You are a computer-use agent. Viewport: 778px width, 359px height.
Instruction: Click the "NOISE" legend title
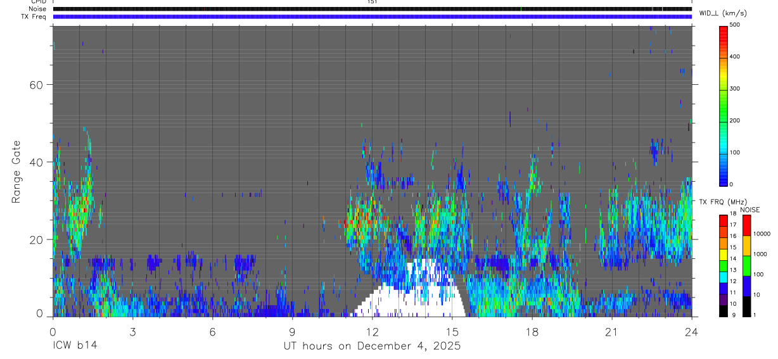click(x=749, y=210)
